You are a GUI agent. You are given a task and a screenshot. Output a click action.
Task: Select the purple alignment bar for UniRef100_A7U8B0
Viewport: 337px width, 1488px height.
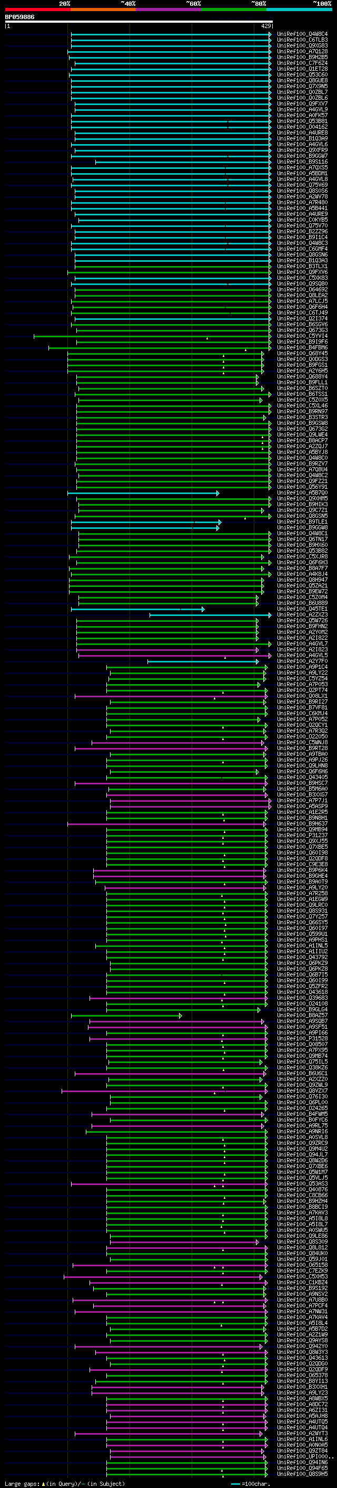(170, 1300)
